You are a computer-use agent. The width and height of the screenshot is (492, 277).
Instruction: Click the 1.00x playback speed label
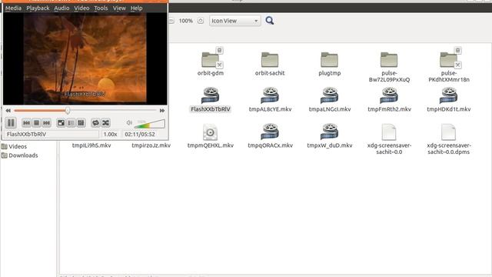coord(111,134)
